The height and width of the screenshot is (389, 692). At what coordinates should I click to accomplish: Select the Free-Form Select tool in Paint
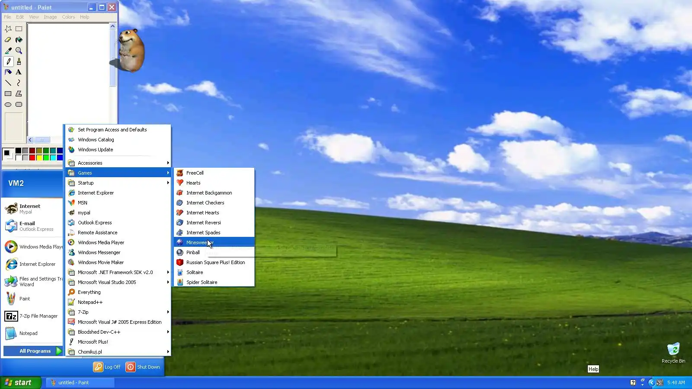coord(8,29)
